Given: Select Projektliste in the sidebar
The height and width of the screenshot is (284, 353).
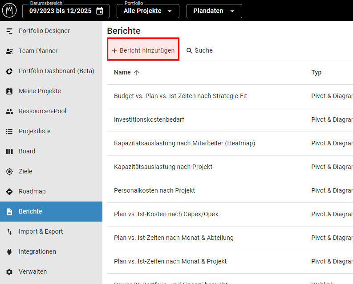Looking at the screenshot, I should [51, 131].
